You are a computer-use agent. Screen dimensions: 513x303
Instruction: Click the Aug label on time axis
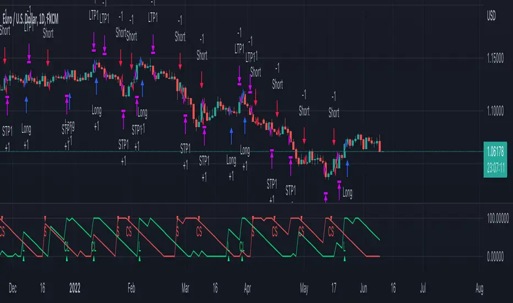pyautogui.click(x=479, y=288)
